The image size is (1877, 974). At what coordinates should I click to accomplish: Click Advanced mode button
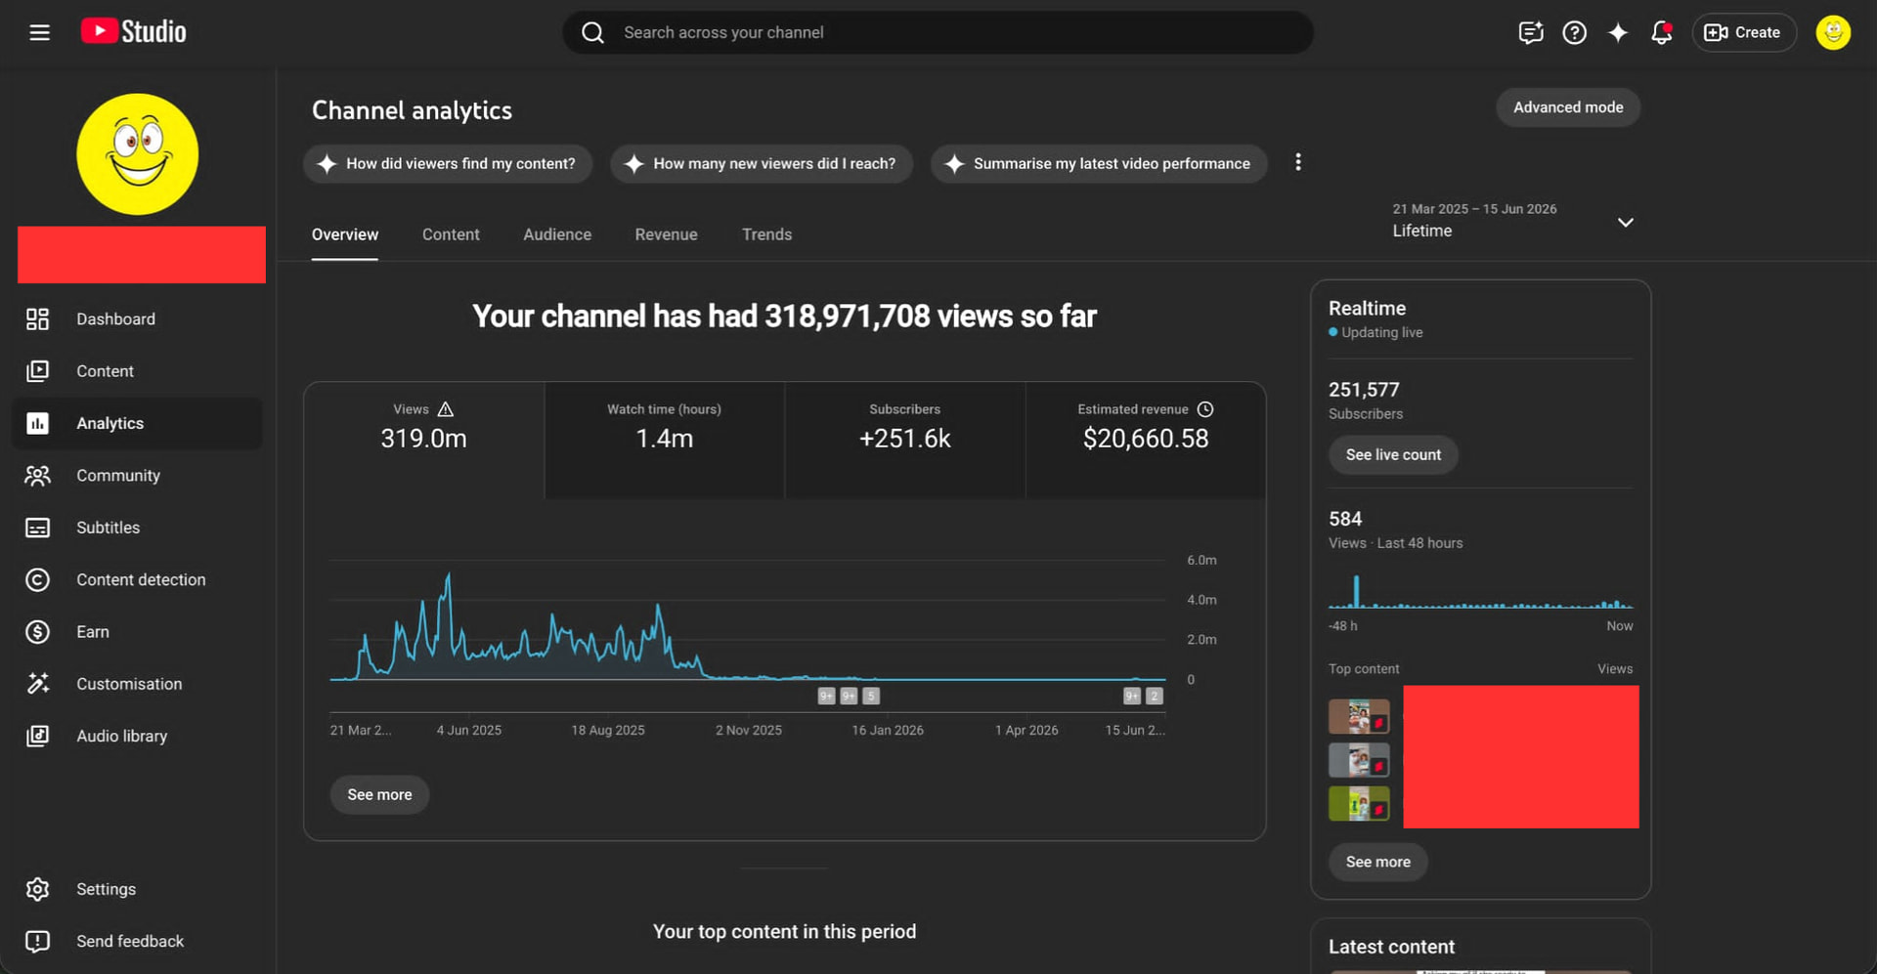[x=1568, y=107]
